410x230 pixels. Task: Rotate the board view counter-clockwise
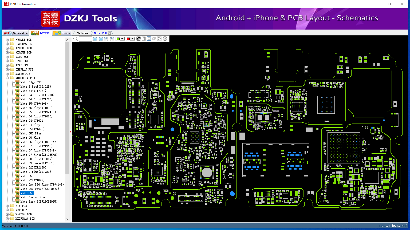[x=111, y=39]
